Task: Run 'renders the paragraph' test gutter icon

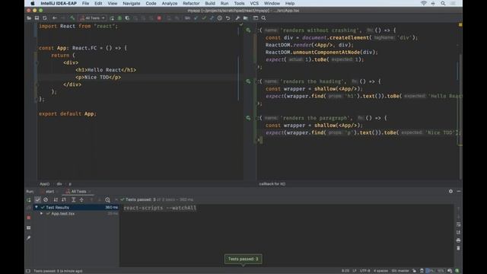Action: [x=248, y=118]
